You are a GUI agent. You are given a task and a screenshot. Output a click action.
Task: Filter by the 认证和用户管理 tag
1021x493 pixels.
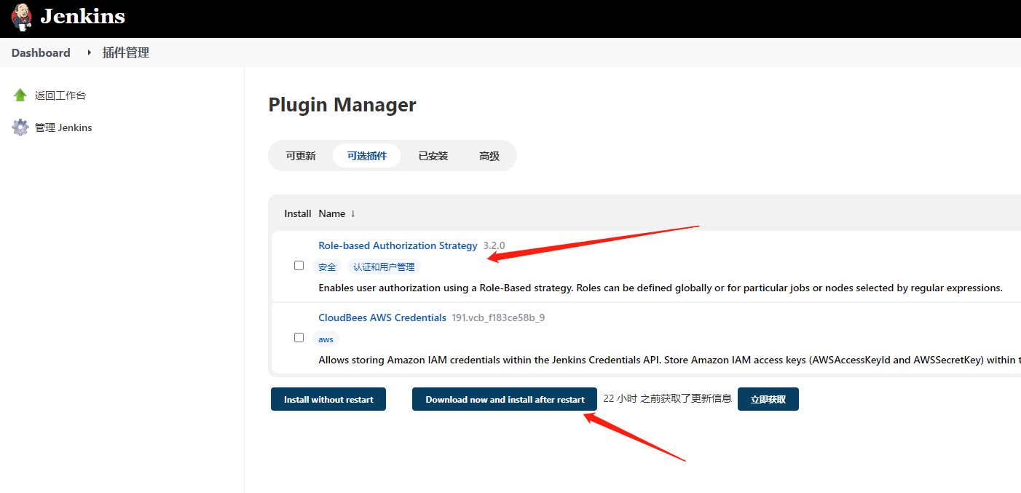[x=384, y=267]
